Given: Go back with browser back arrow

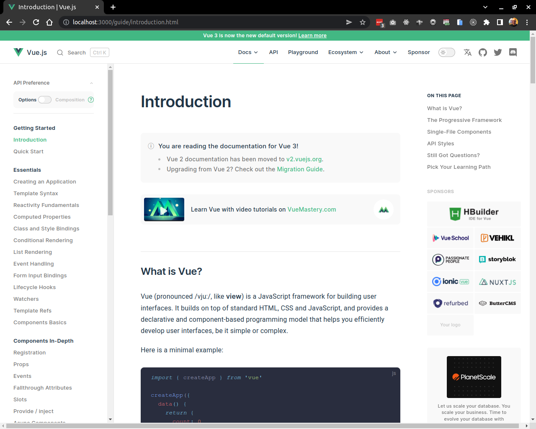Looking at the screenshot, I should pyautogui.click(x=9, y=22).
